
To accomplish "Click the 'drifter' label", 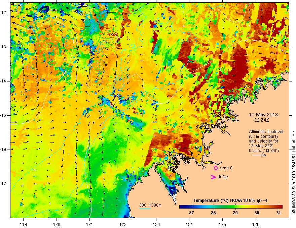I will [223, 177].
